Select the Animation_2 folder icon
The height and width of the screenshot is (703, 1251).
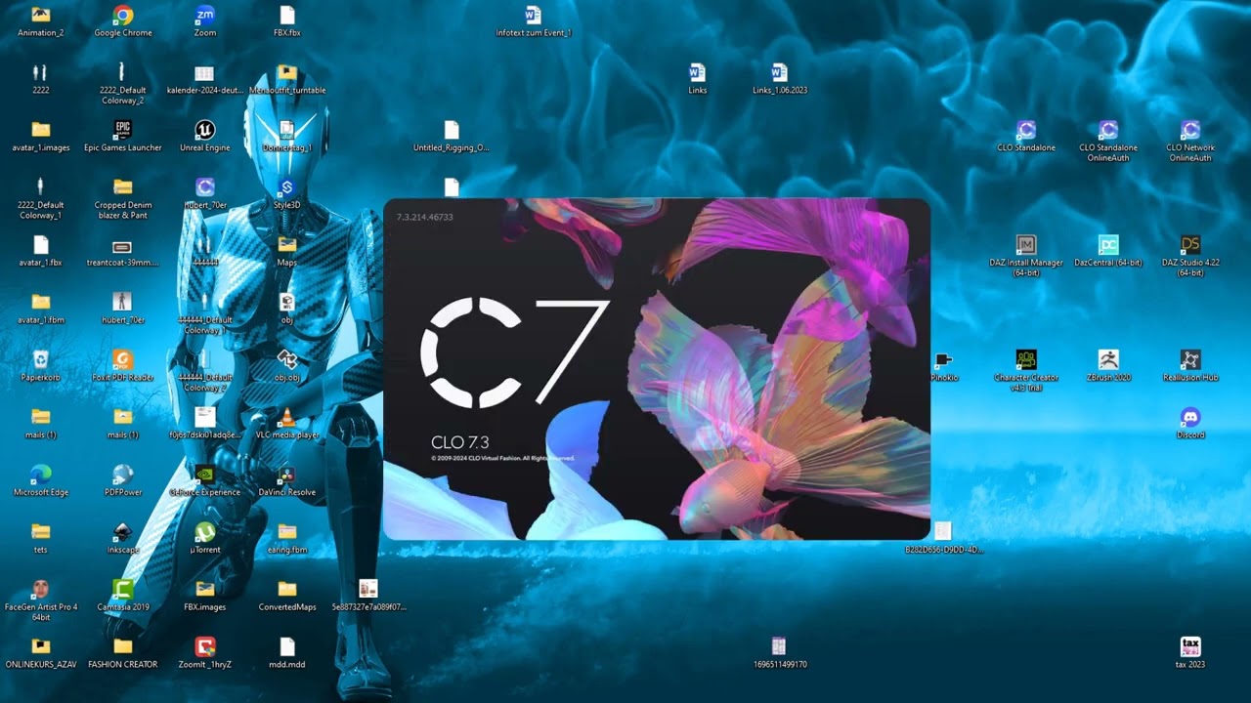pyautogui.click(x=40, y=16)
